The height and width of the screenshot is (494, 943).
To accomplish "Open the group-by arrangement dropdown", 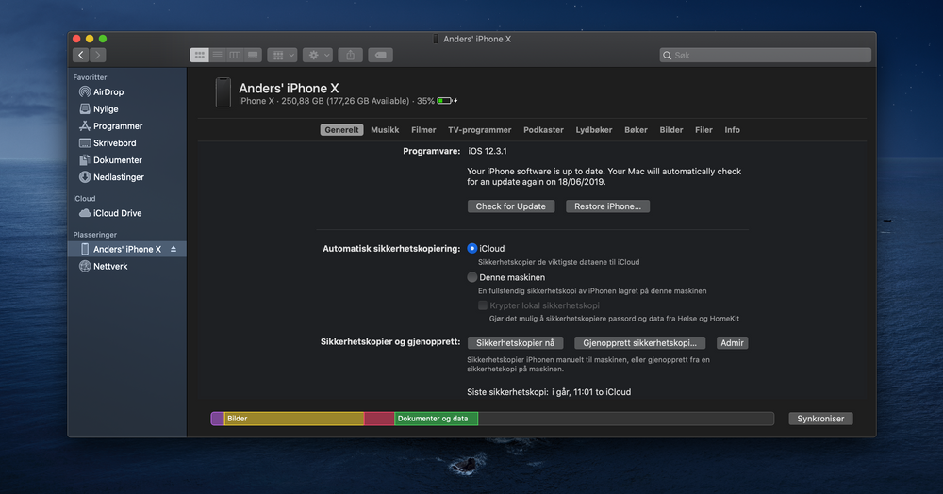I will click(x=282, y=56).
